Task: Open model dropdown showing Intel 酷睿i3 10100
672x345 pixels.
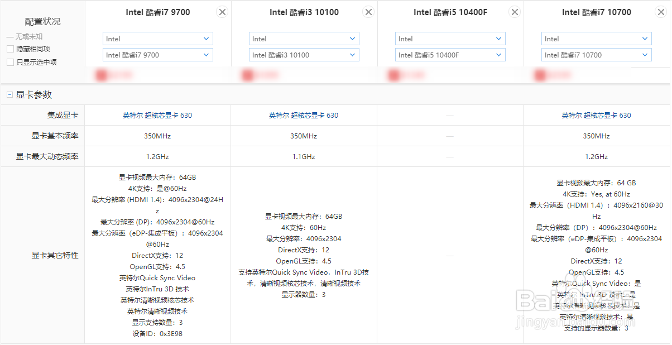Action: coord(304,55)
